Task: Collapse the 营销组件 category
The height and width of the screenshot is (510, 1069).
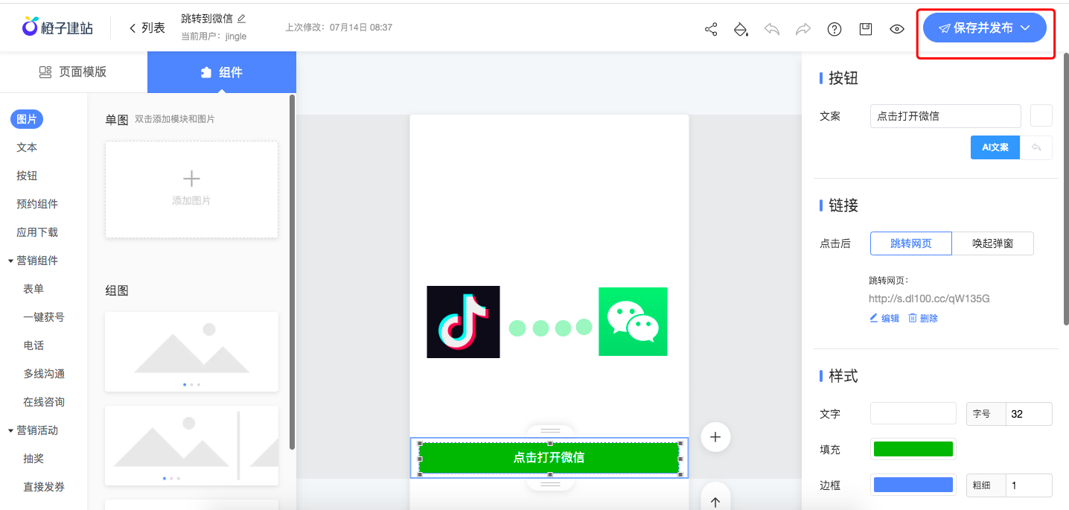Action: pyautogui.click(x=11, y=261)
